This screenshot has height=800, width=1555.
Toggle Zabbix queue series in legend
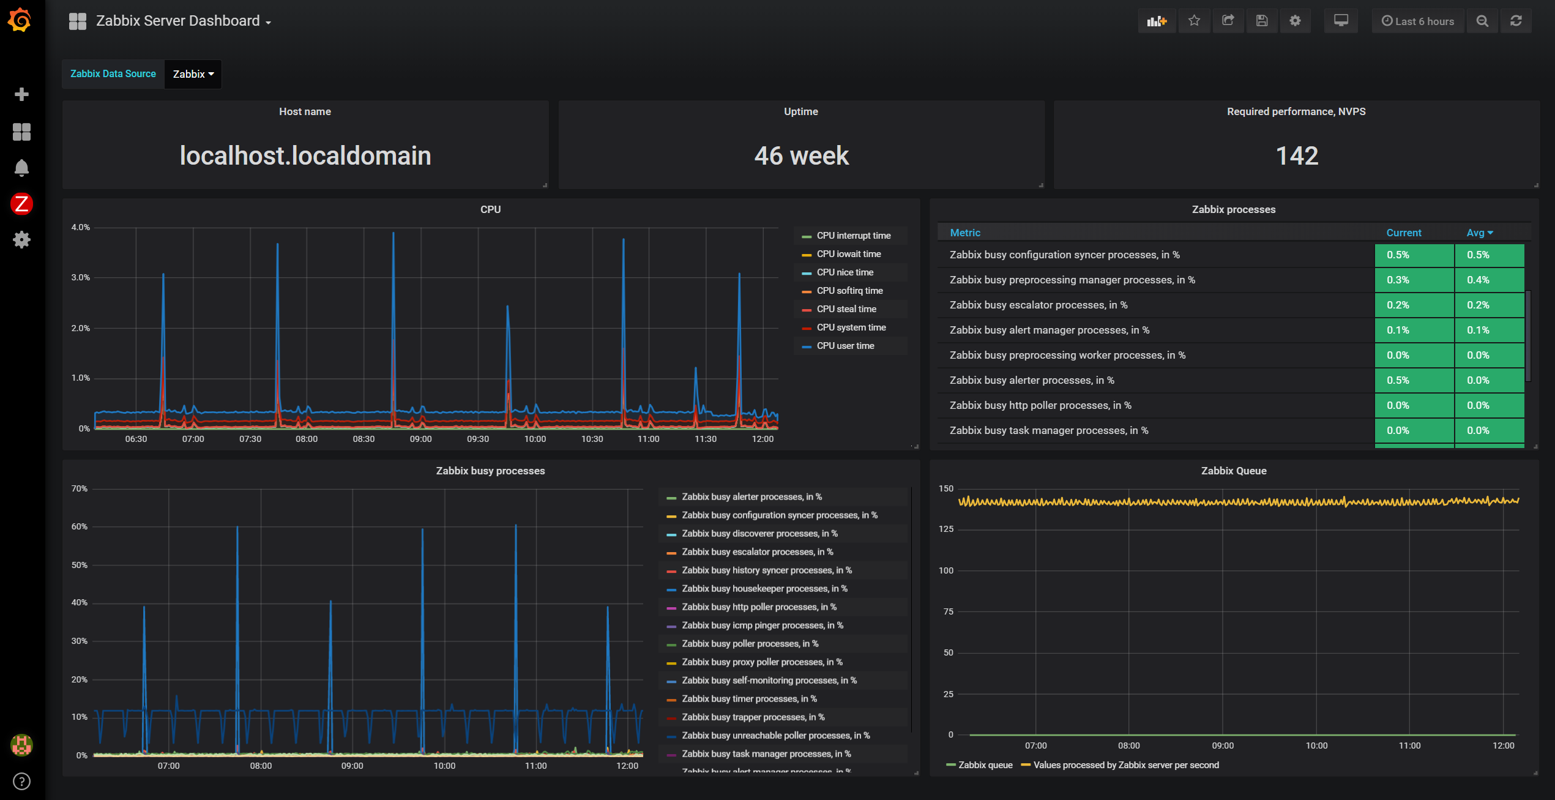985,765
